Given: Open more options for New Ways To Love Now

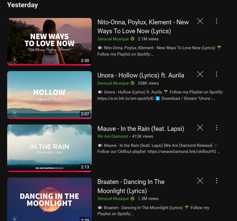Looking at the screenshot, I should 216,21.
